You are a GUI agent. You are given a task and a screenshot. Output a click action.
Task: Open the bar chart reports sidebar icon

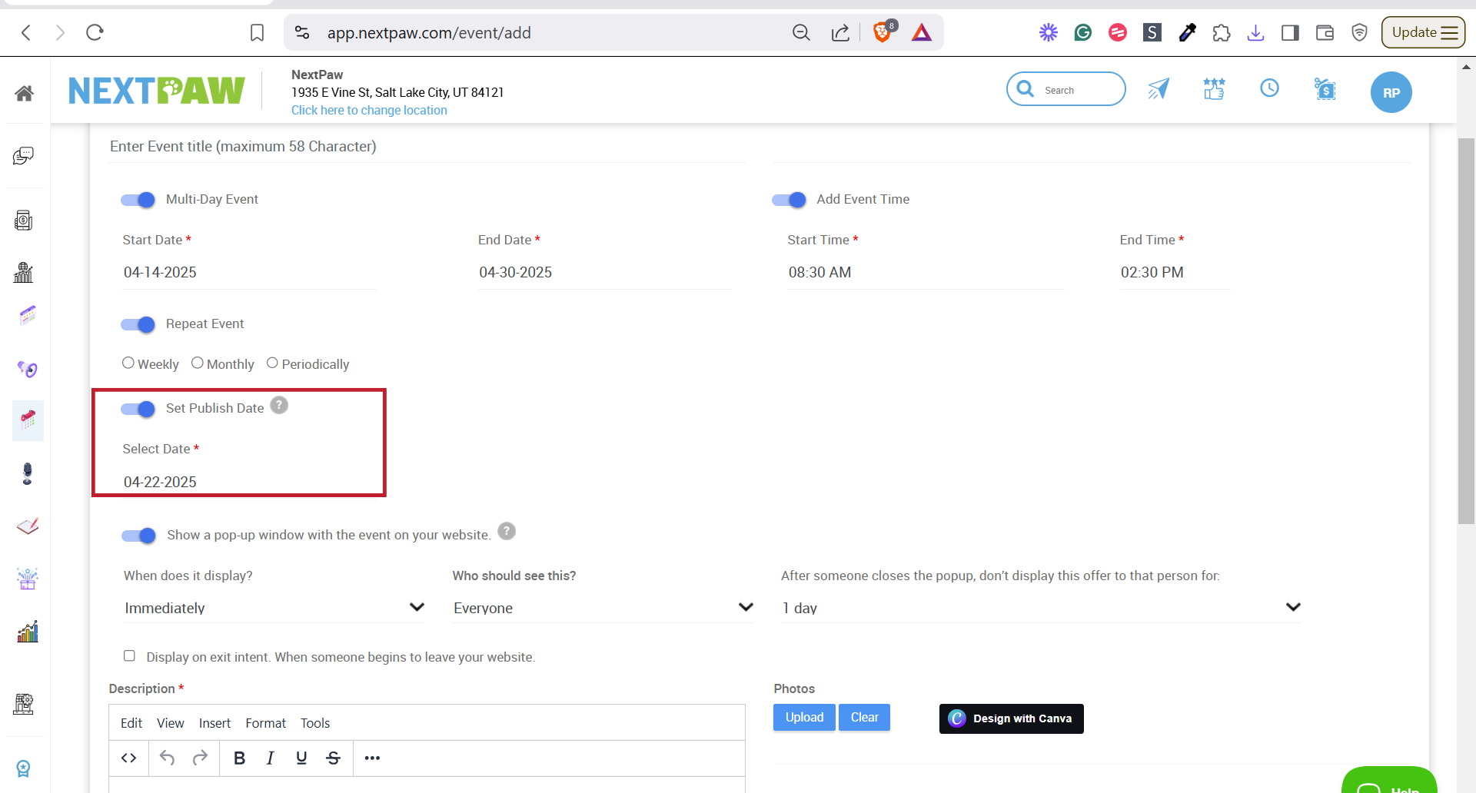point(28,632)
